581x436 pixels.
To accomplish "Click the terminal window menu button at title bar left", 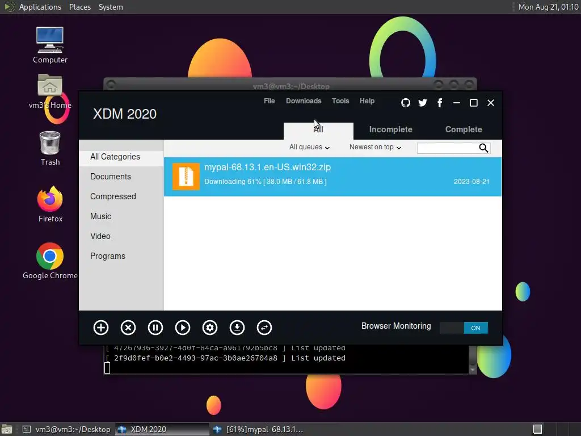I will [111, 85].
